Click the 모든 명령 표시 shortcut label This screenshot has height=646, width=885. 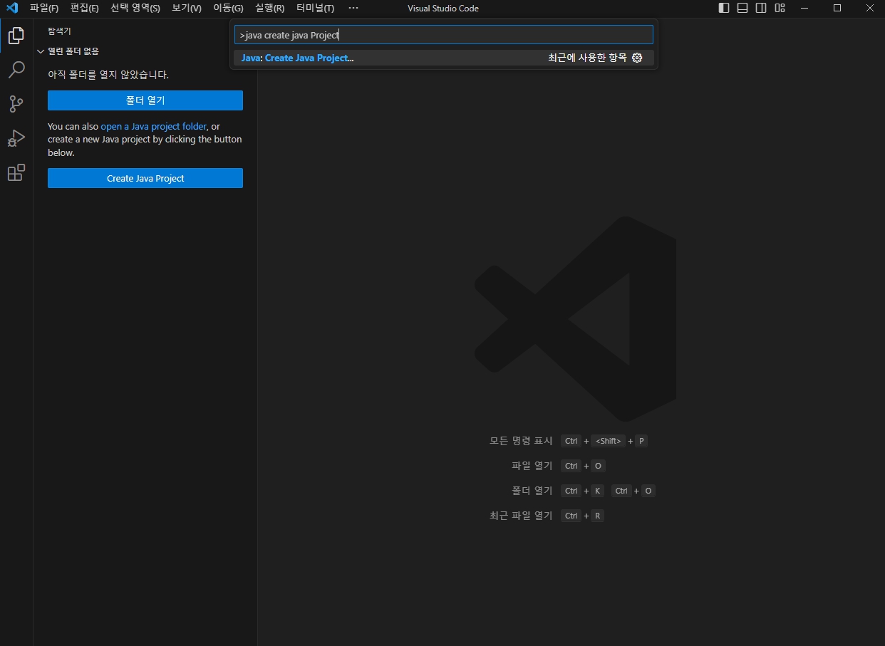[521, 441]
